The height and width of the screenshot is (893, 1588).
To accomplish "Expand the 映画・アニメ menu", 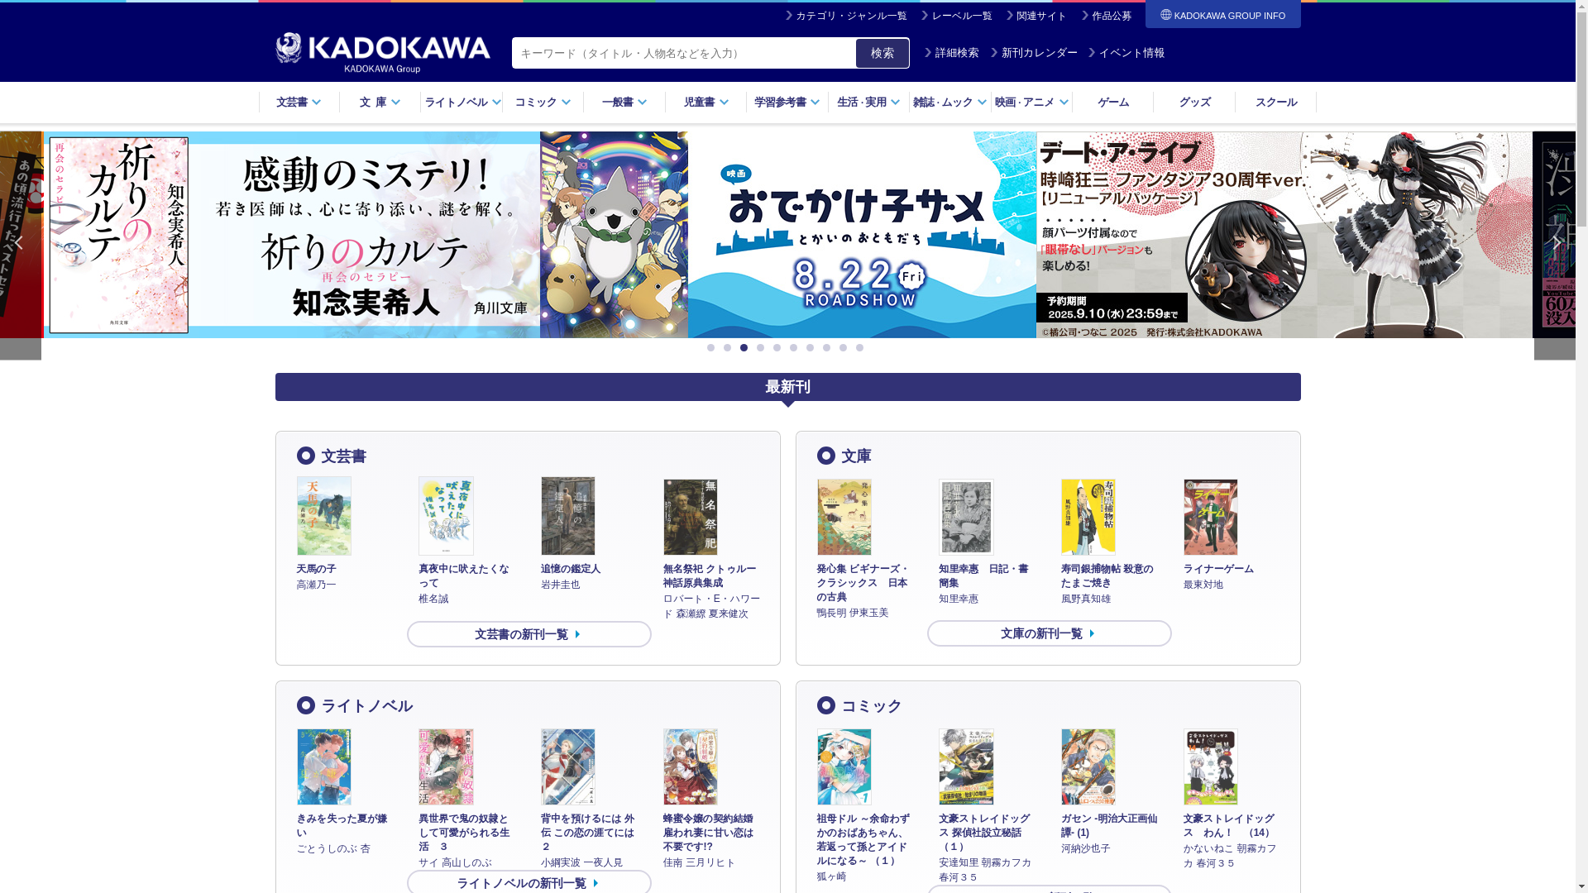I will click(x=1031, y=103).
